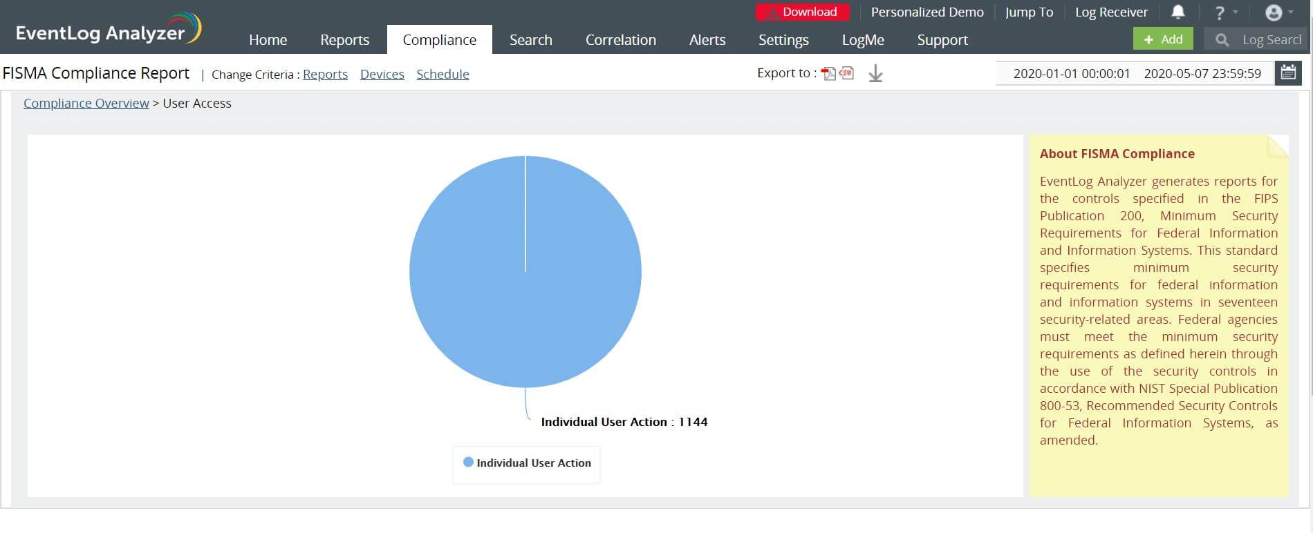The image size is (1313, 533).
Task: Click the FISMA Compliance Report title
Action: [x=95, y=73]
